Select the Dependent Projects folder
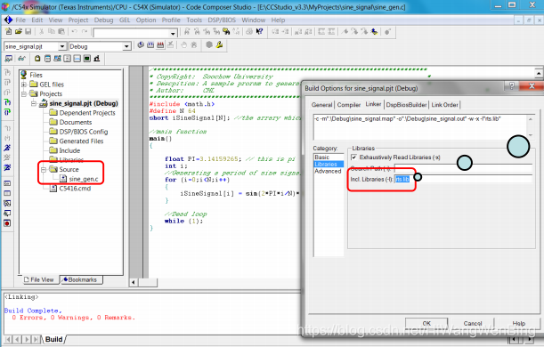544x347 pixels. pyautogui.click(x=87, y=113)
